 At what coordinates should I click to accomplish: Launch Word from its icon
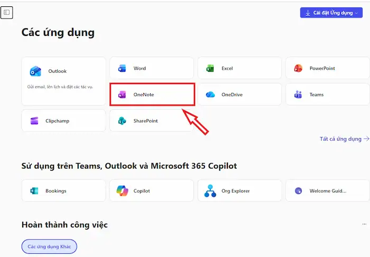(x=122, y=69)
